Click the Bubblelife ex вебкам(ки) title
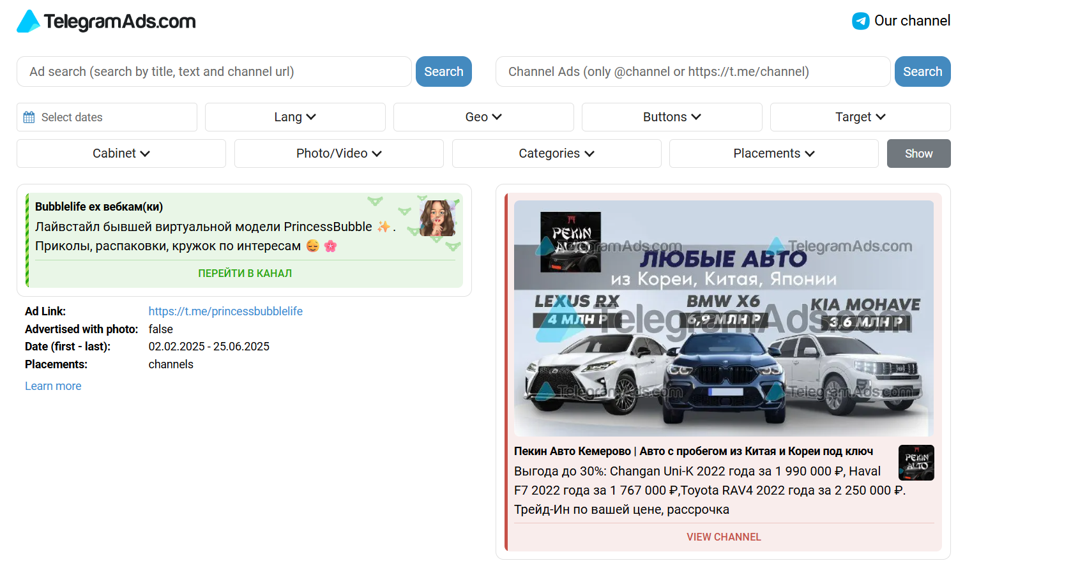 pyautogui.click(x=99, y=207)
